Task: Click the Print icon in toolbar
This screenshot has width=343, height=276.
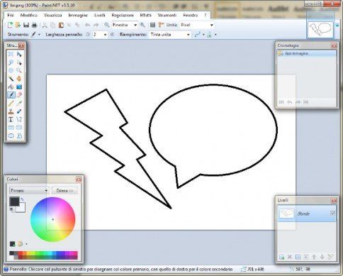Action: tap(34, 25)
